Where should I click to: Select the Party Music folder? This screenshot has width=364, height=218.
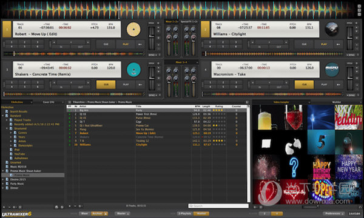(x=17, y=183)
